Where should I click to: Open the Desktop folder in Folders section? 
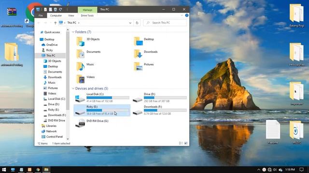(x=138, y=41)
